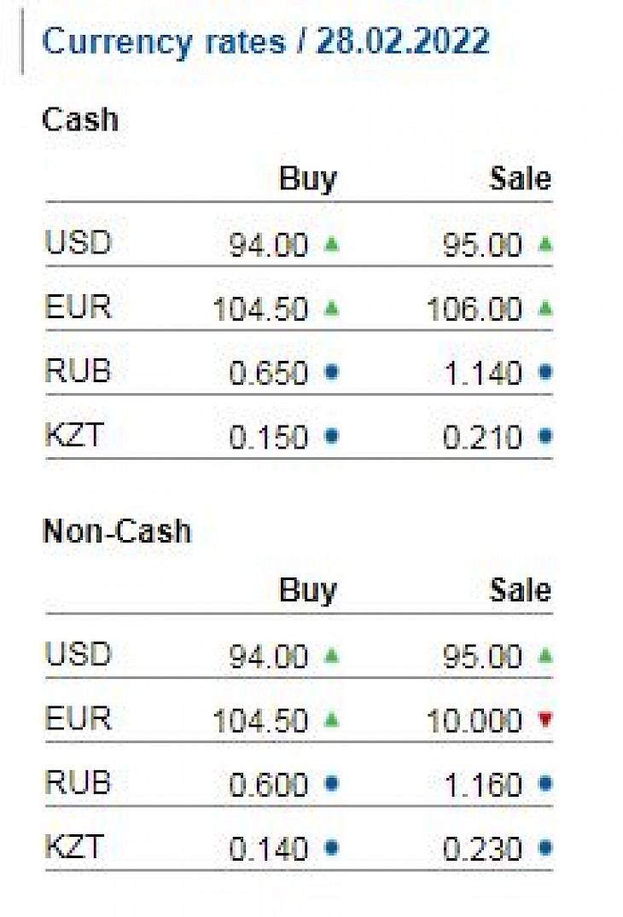Click green arrow beside Non-Cash USD Buy 94.00
Screen dimensions: 623x917
coord(332,655)
